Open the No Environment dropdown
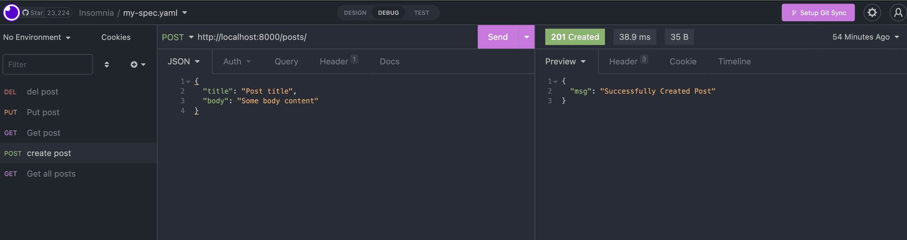This screenshot has width=907, height=240. [x=36, y=37]
